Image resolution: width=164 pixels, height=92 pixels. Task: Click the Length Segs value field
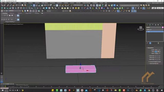(157, 56)
